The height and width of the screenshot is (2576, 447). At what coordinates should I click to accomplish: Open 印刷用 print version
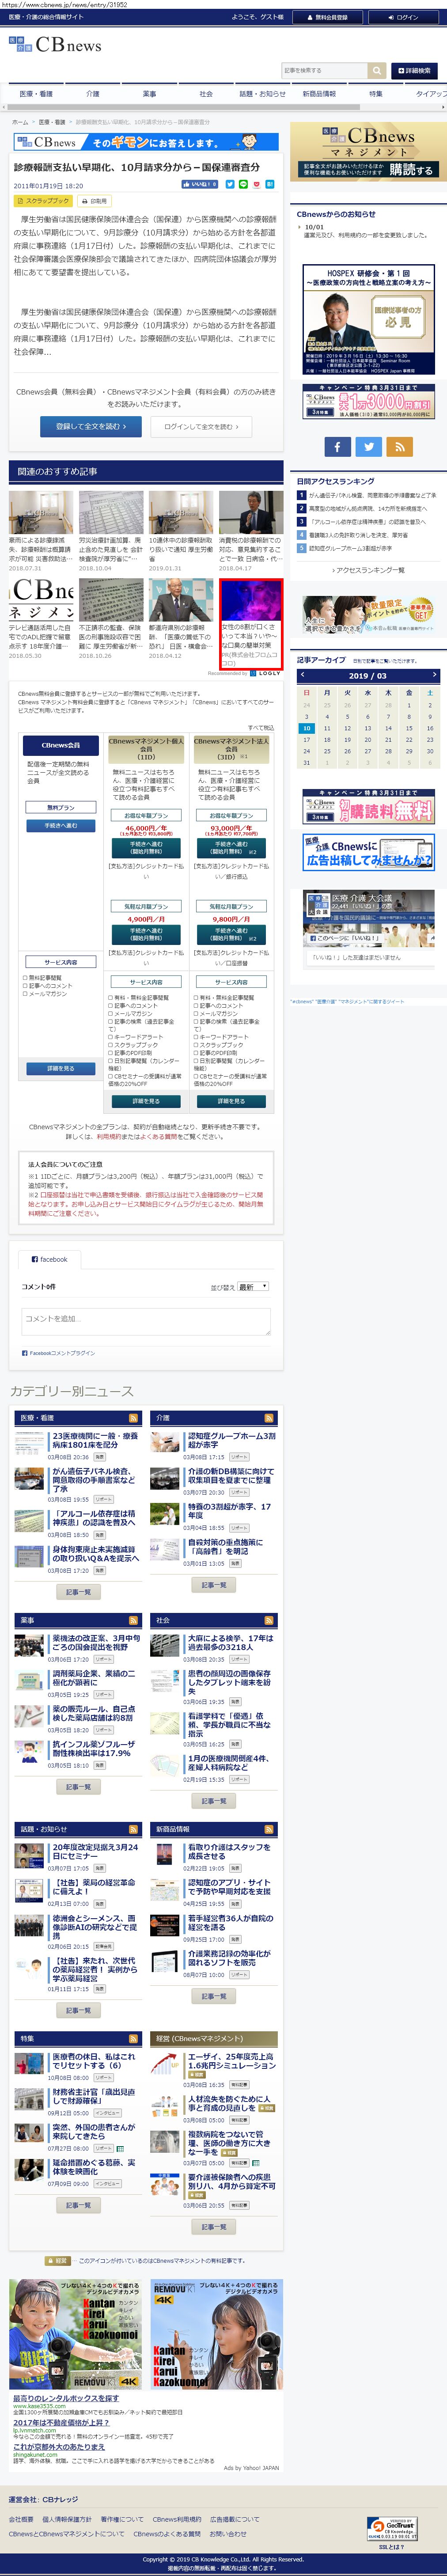95,200
